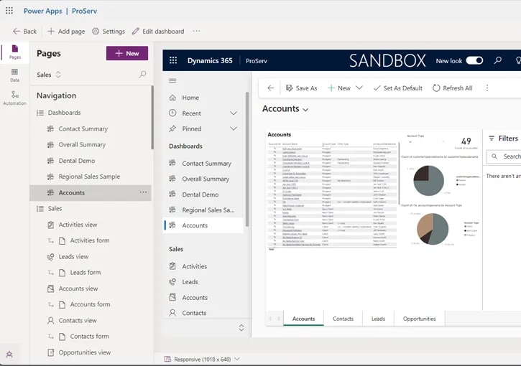Click the purple New button

127,53
